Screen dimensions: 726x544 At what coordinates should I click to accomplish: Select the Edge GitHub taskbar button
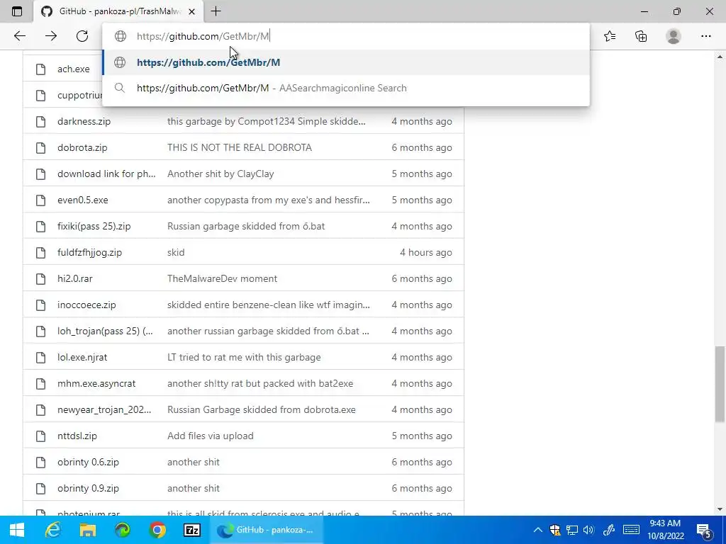[267, 530]
